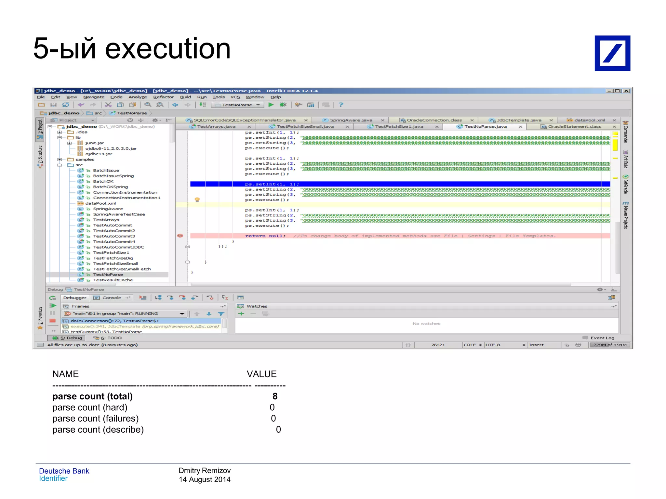The width and height of the screenshot is (666, 499).
Task: Click Step Into debugger icon
Action: tap(170, 298)
